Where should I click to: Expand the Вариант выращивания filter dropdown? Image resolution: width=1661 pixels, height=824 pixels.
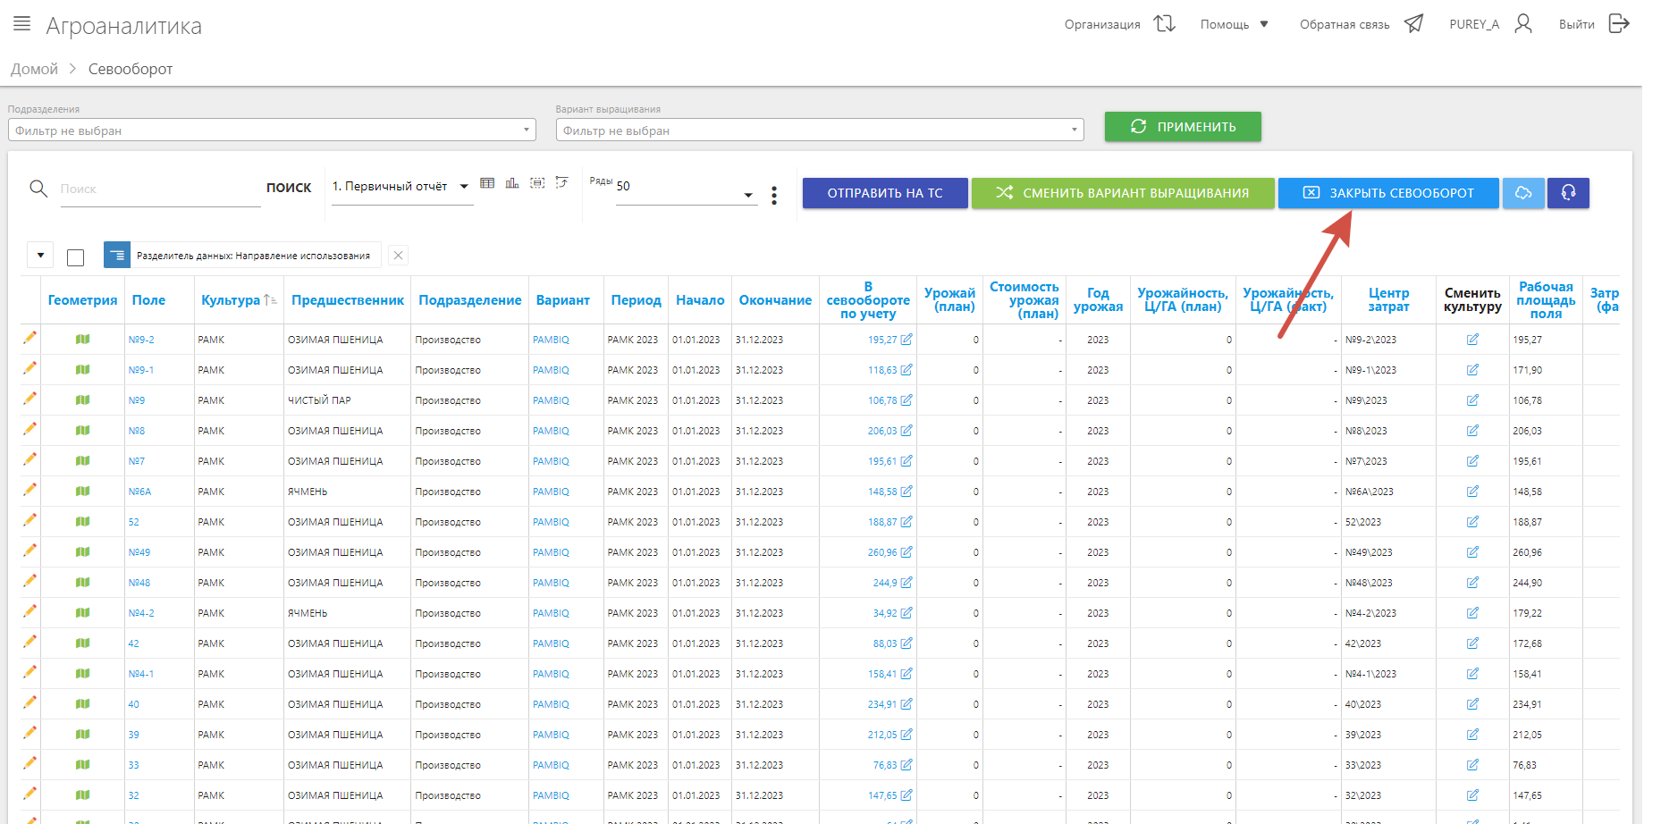[819, 130]
